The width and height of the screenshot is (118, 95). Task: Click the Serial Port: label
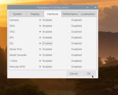[x=16, y=49]
